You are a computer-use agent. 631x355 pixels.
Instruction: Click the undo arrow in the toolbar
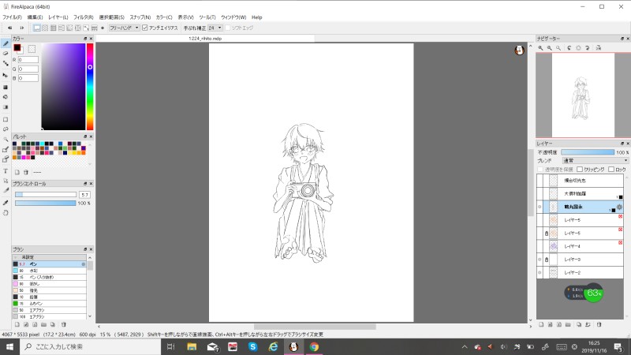click(x=10, y=28)
